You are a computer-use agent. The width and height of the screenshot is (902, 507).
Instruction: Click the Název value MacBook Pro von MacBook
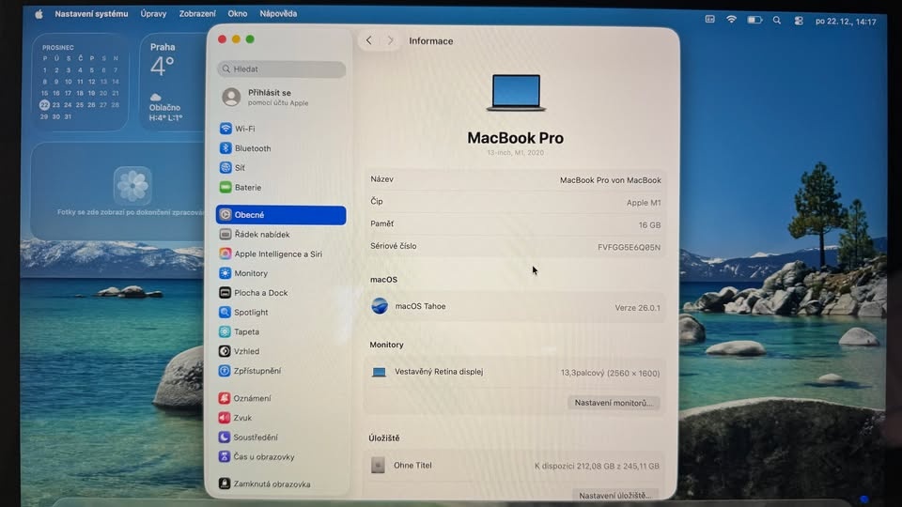click(x=611, y=180)
